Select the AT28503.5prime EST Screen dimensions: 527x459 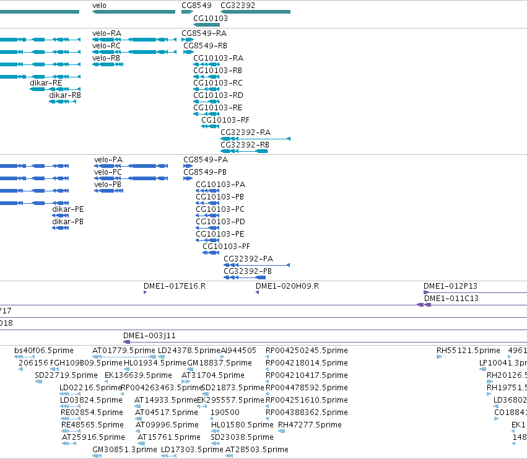(229, 456)
